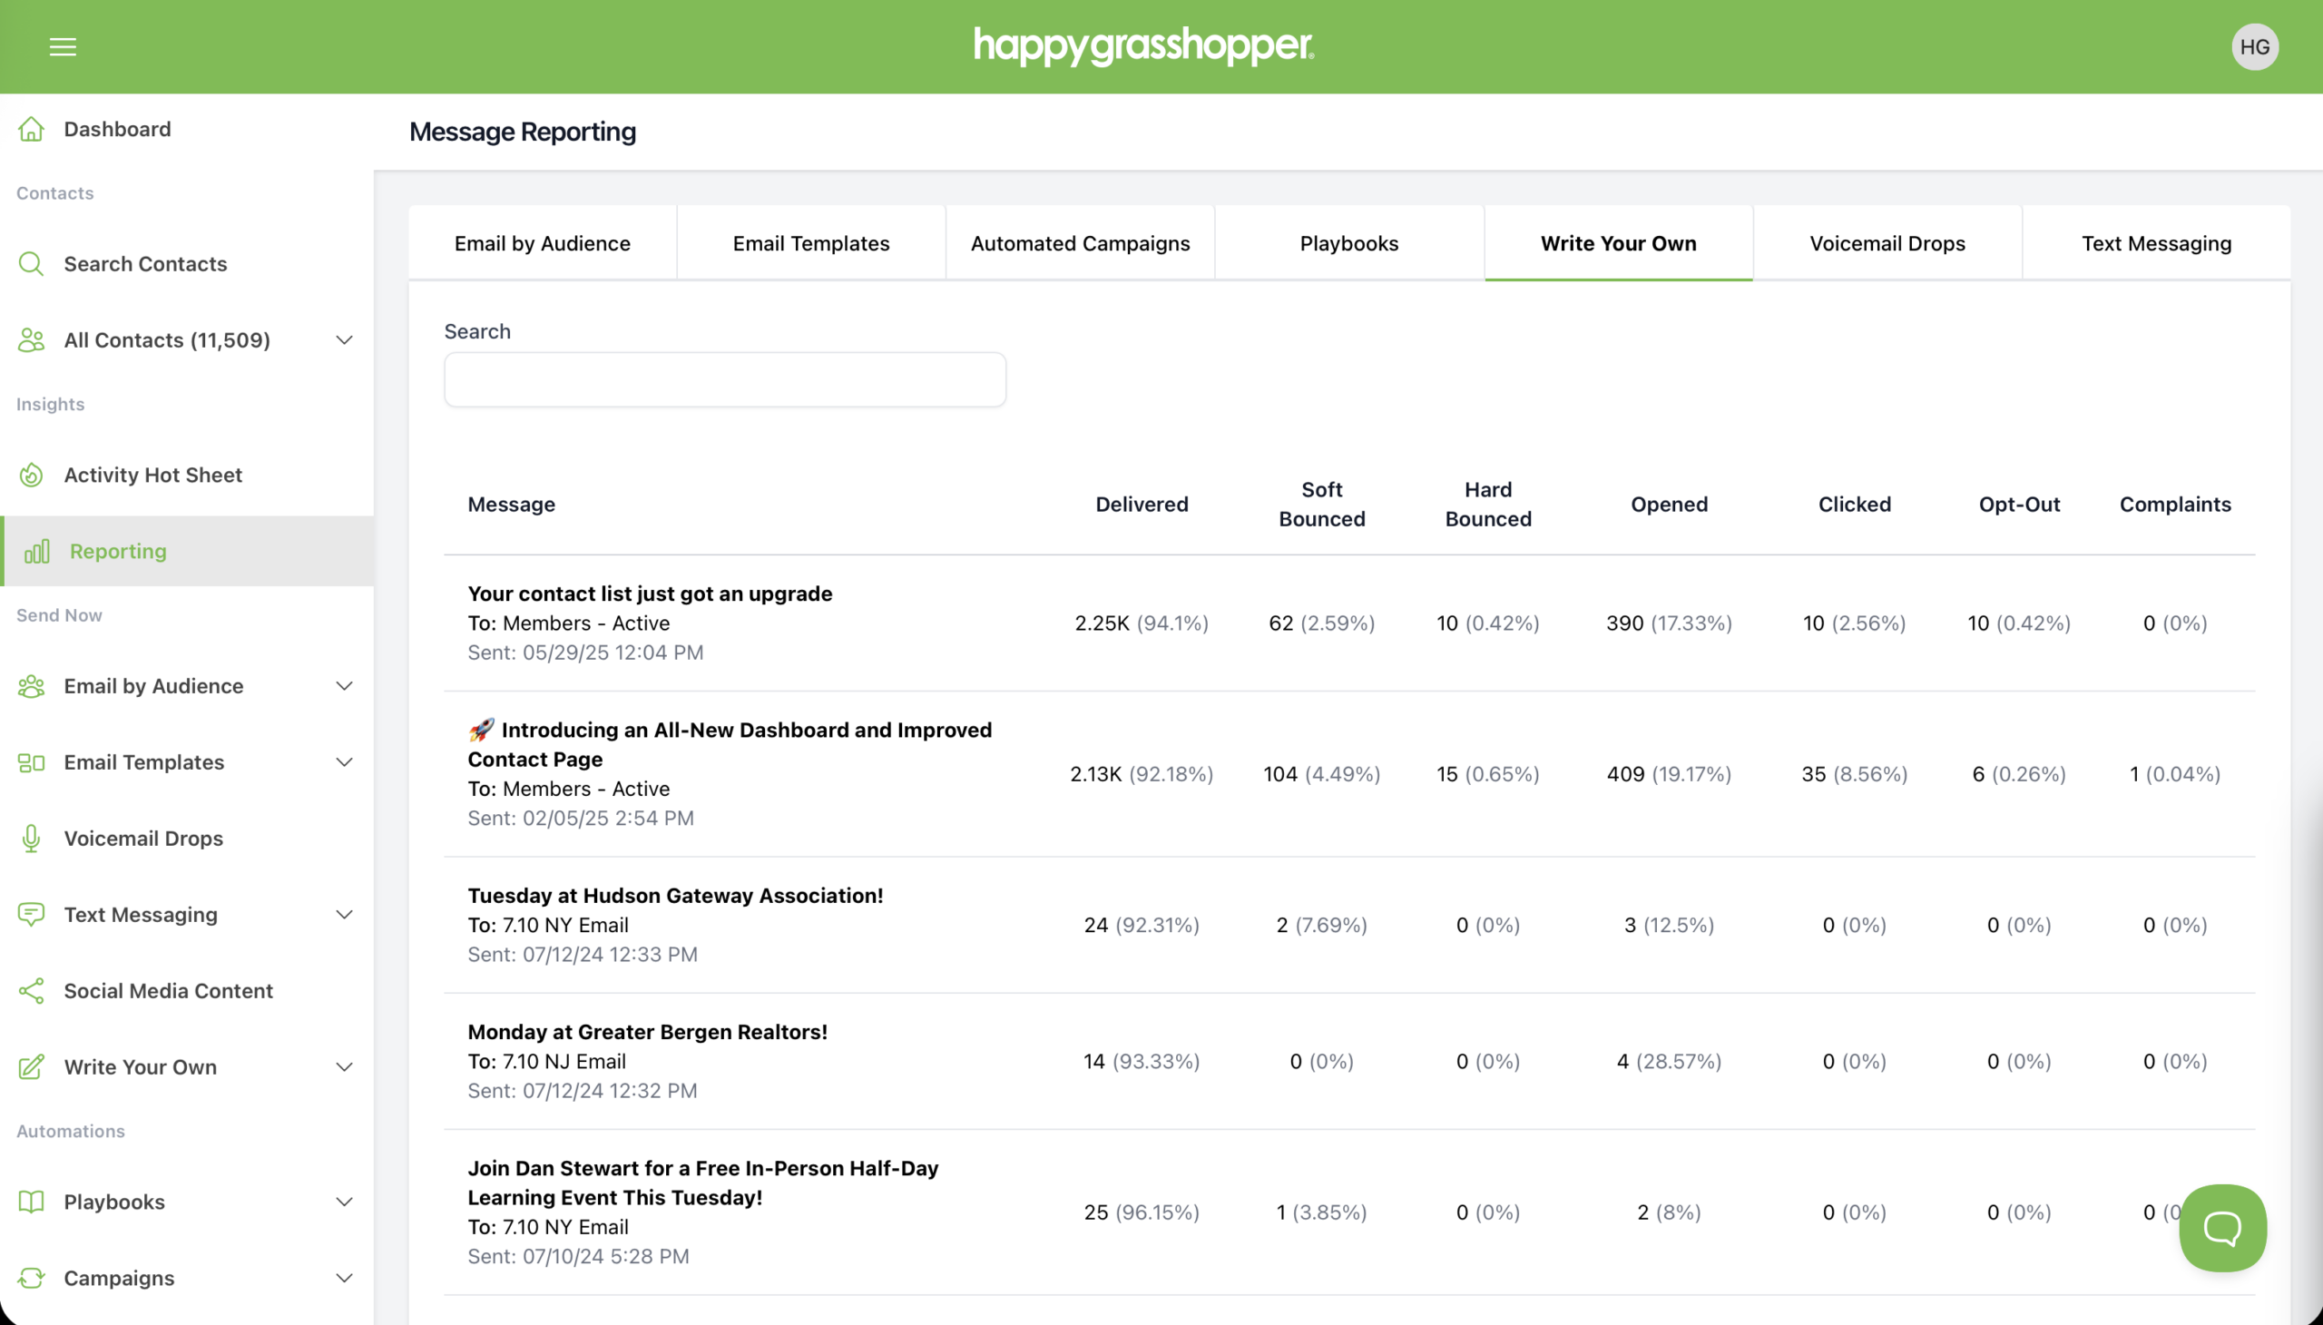Screen dimensions: 2323x1325
Task: Click the HG user avatar
Action: click(x=2254, y=46)
